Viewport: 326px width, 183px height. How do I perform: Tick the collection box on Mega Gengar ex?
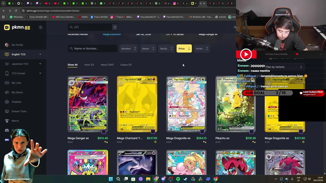(104, 132)
